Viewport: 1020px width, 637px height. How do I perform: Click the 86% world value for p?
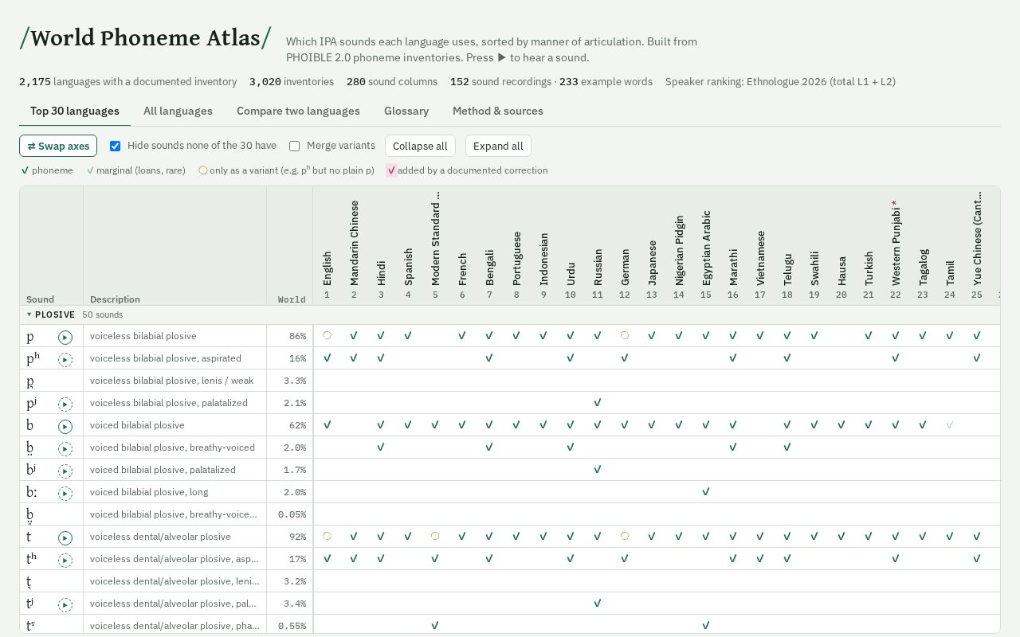pos(297,336)
